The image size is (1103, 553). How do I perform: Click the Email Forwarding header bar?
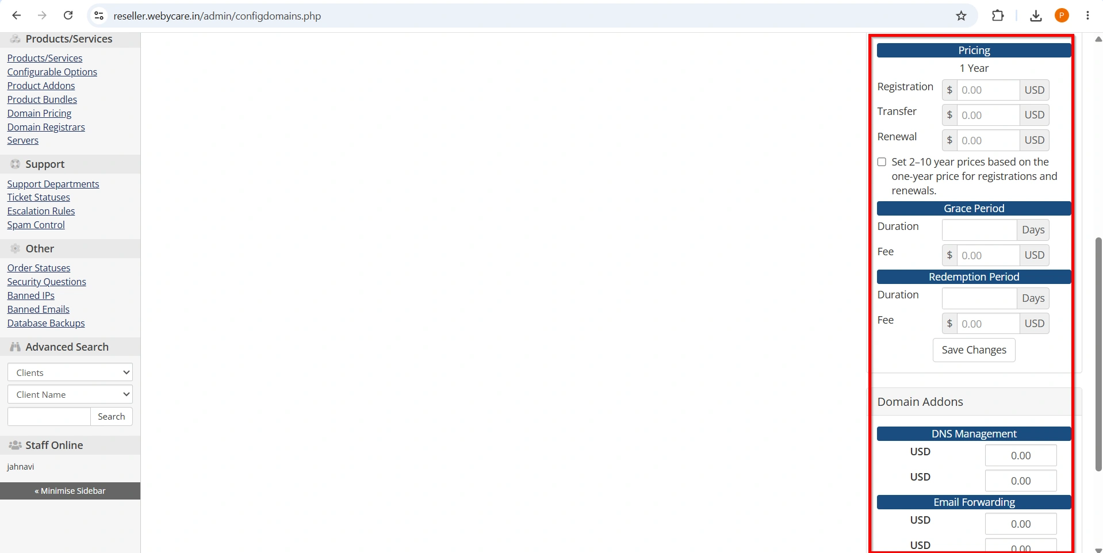click(x=974, y=502)
